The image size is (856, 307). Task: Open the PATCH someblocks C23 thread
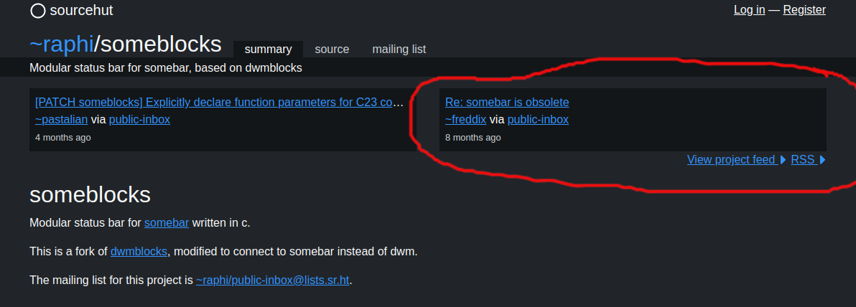[219, 103]
